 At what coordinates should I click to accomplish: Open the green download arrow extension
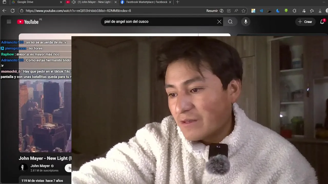[286, 11]
